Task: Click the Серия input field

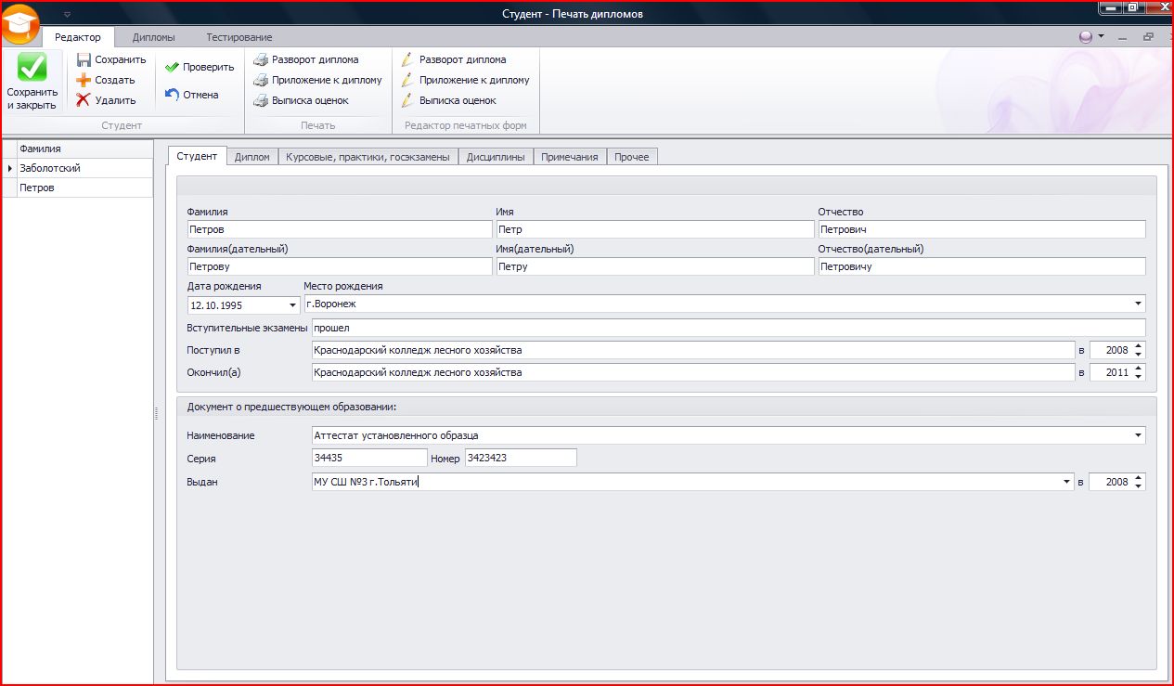Action: pos(369,458)
